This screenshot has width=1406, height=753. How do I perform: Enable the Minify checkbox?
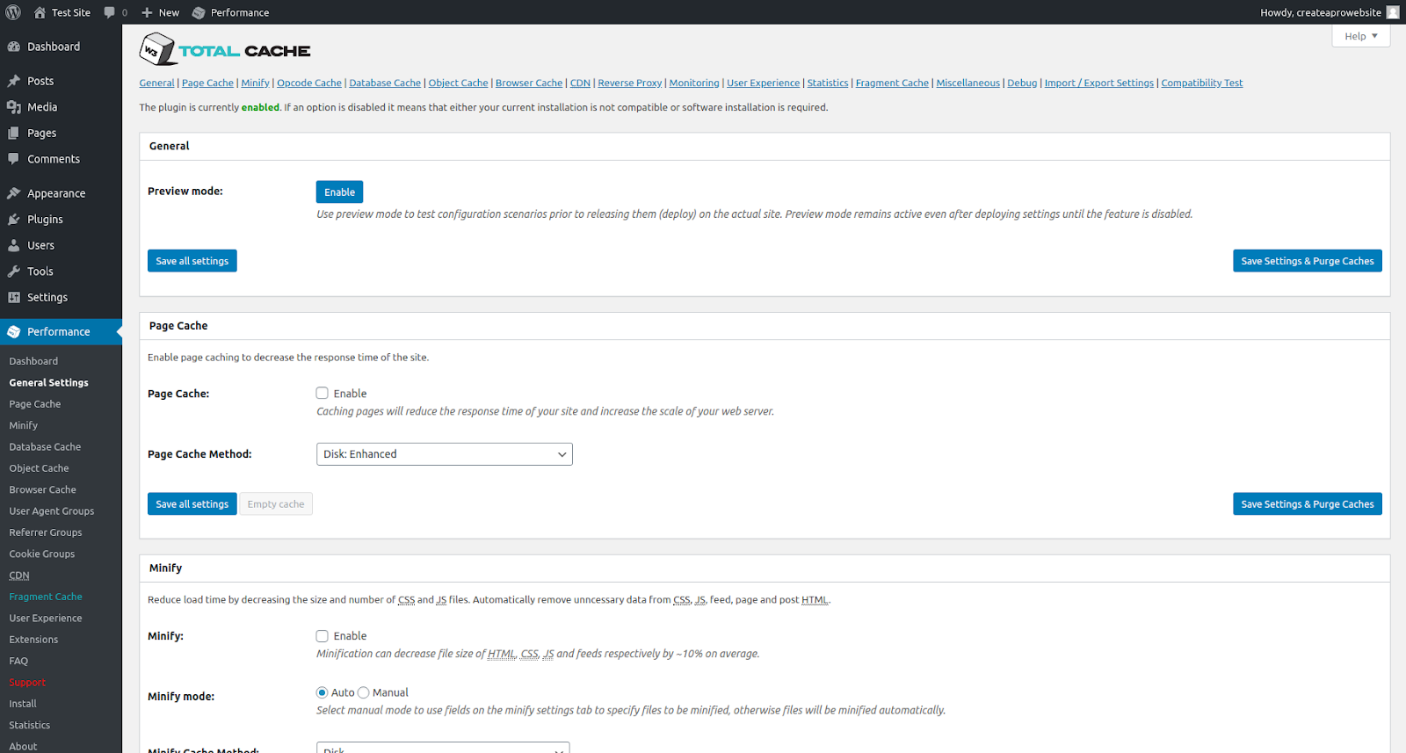[323, 636]
